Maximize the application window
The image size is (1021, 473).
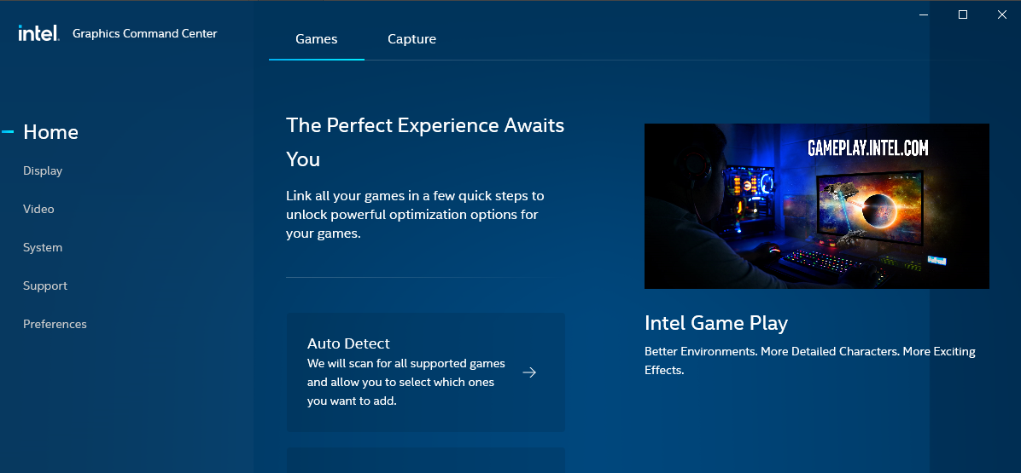(963, 14)
